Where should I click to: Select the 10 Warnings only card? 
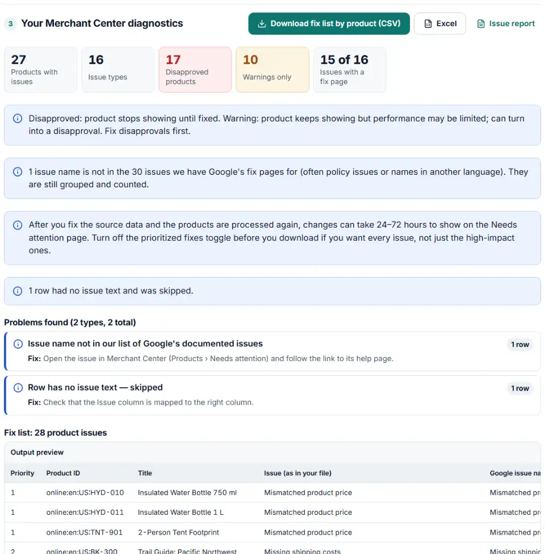(x=272, y=70)
